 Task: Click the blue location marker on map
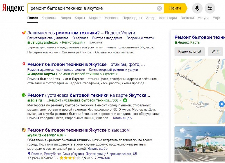(222, 104)
